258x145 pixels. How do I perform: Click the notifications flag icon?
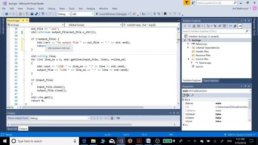pos(187,3)
